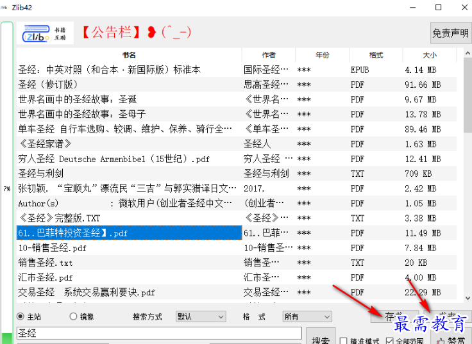The height and width of the screenshot is (344, 472).
Task: Click the list scrollbar up arrow
Action: (468, 53)
